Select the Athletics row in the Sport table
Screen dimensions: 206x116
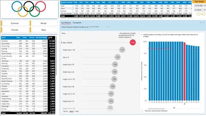(x=28, y=41)
